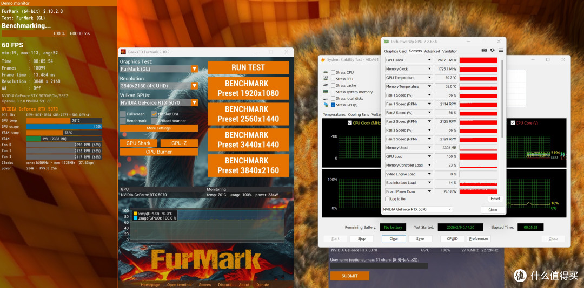Switch to the Graphics Card tab in GPU-Z
584x288 pixels.
pyautogui.click(x=395, y=51)
